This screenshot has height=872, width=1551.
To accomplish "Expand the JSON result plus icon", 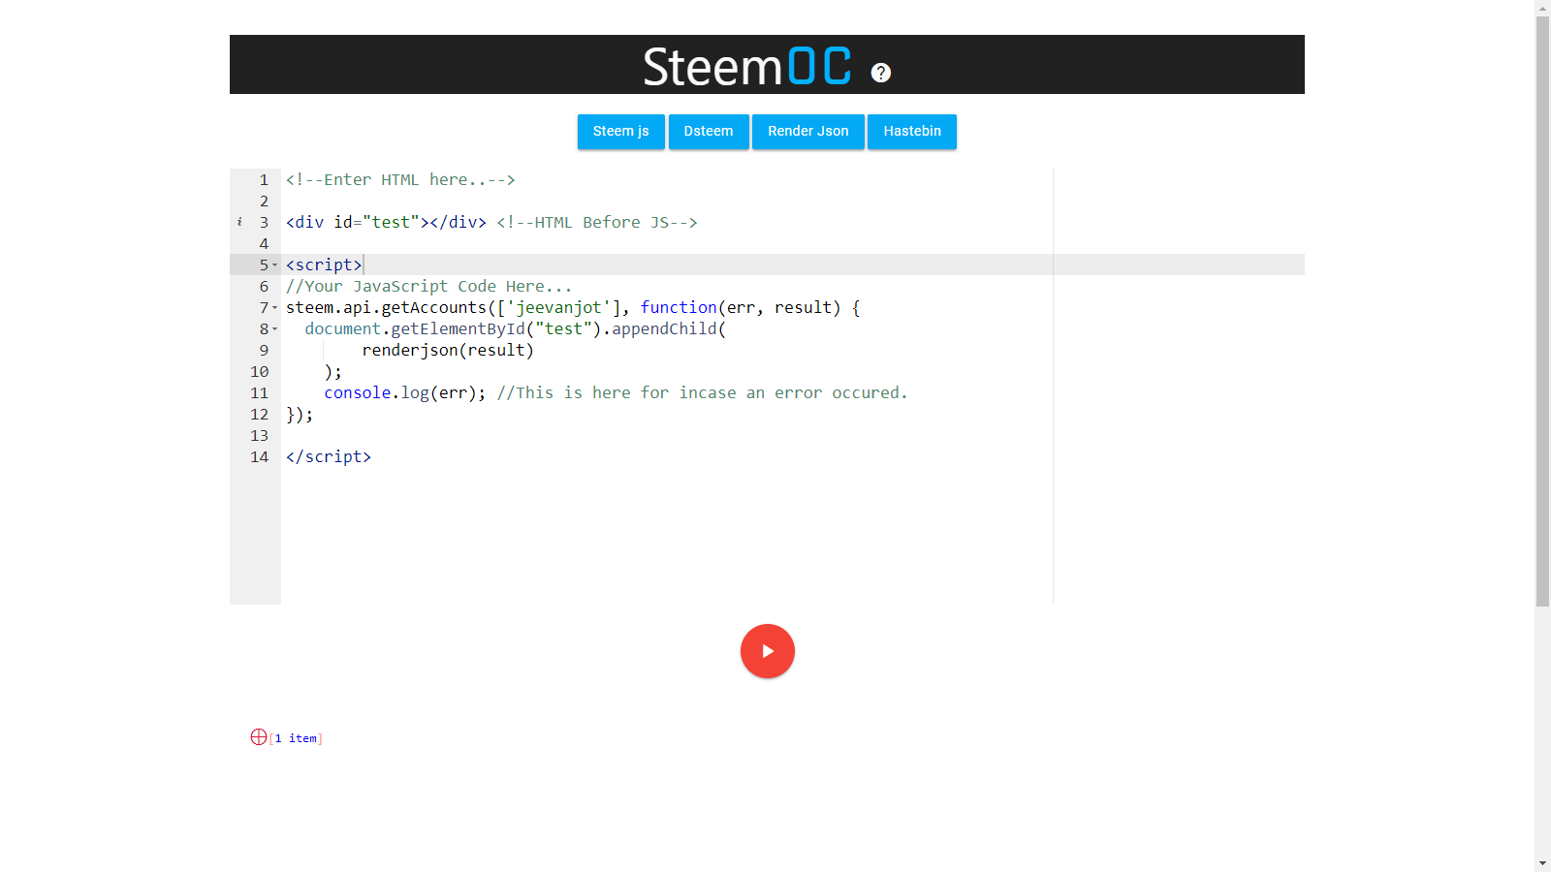I will click(x=259, y=737).
